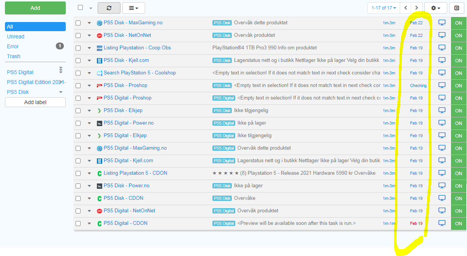Select the All filter
This screenshot has width=467, height=256.
[35, 27]
